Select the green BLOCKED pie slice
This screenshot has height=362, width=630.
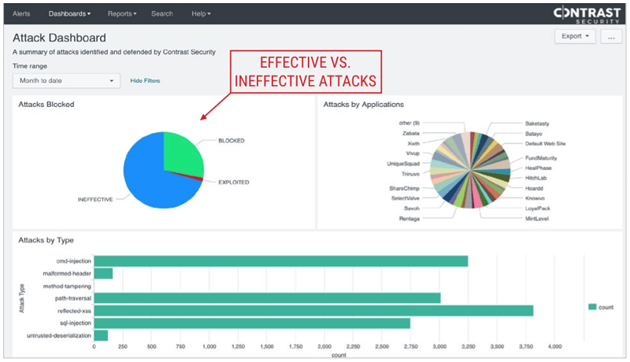click(x=181, y=153)
